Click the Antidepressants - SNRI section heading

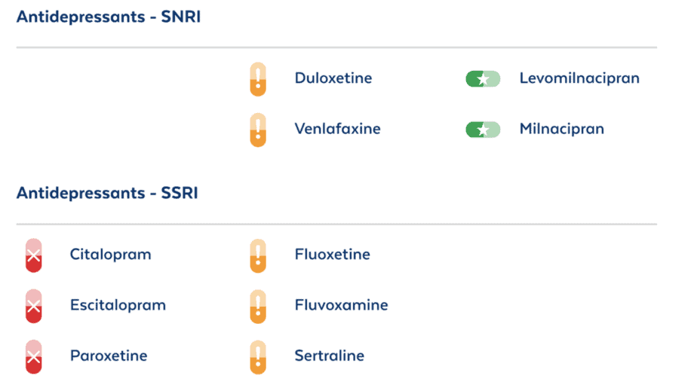[109, 17]
